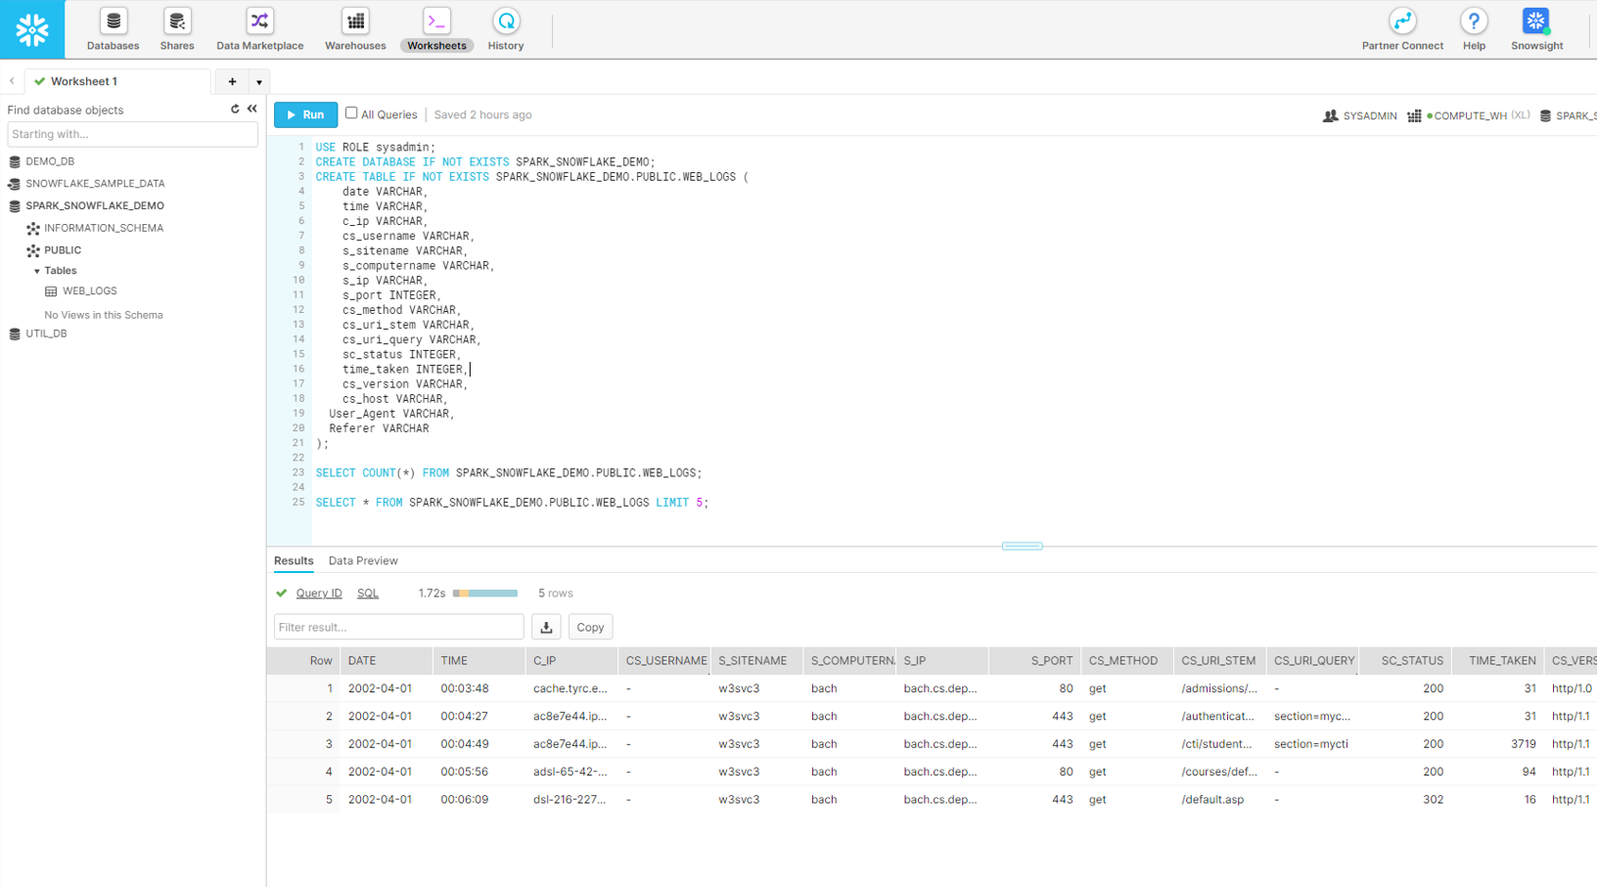Click the Filter result input field
Viewport: 1597px width, 887px height.
point(398,627)
